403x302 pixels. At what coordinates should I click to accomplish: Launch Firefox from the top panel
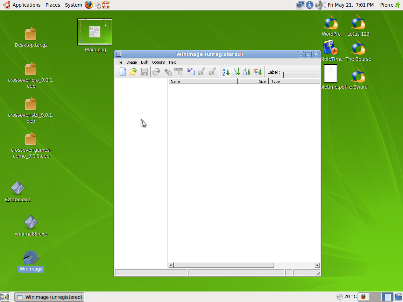pos(89,5)
